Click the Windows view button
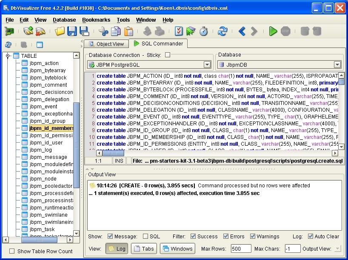348x260 pixels. [177, 249]
